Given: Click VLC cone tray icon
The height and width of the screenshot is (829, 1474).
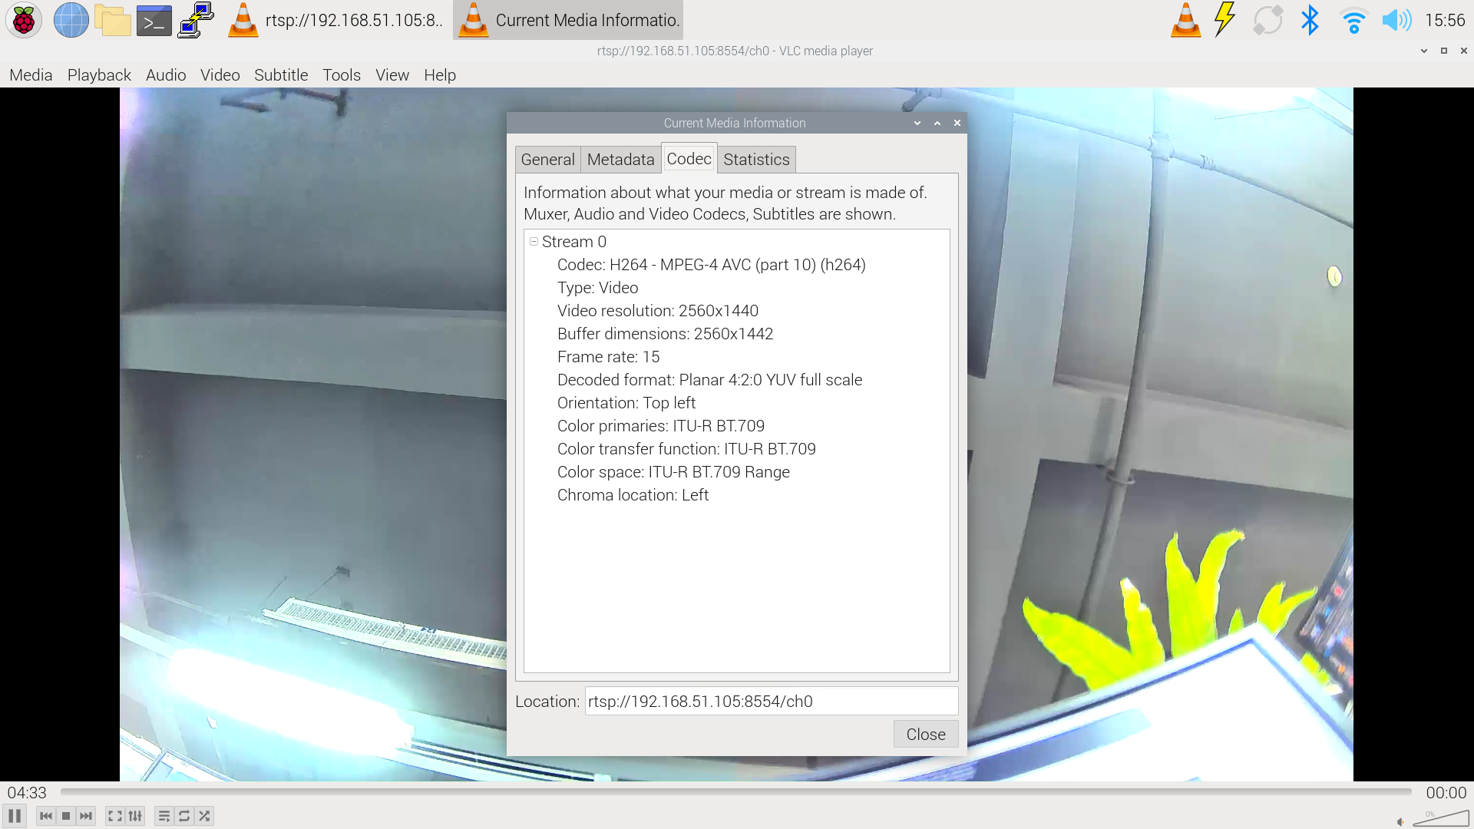Looking at the screenshot, I should pyautogui.click(x=1185, y=20).
